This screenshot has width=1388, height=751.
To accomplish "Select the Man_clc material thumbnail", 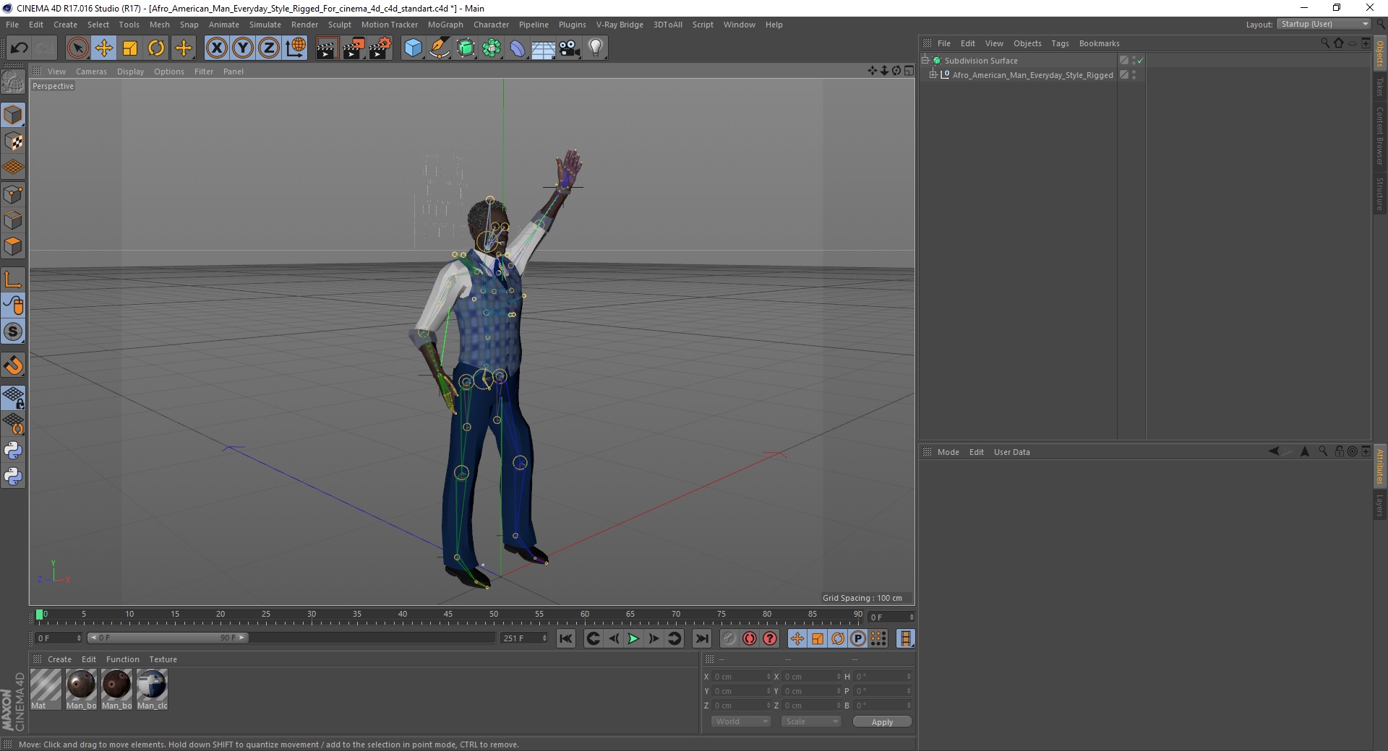I will (152, 689).
